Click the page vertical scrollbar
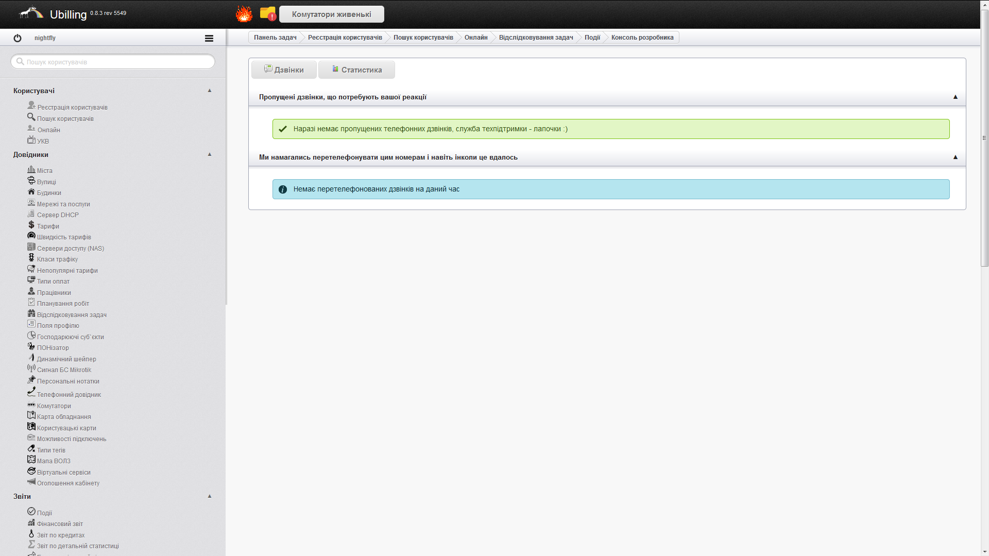The height and width of the screenshot is (556, 989). pyautogui.click(x=984, y=138)
